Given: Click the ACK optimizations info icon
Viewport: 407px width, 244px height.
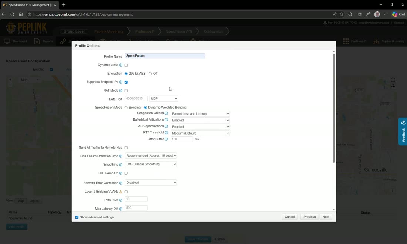Looking at the screenshot, I should click(166, 126).
